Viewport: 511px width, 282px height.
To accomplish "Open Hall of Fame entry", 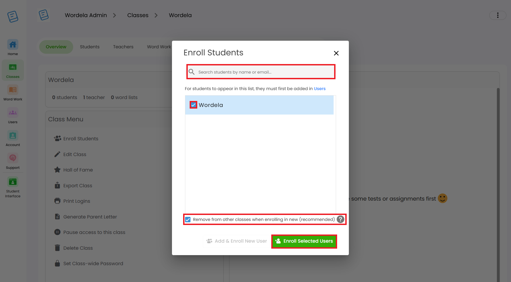I will (73, 170).
